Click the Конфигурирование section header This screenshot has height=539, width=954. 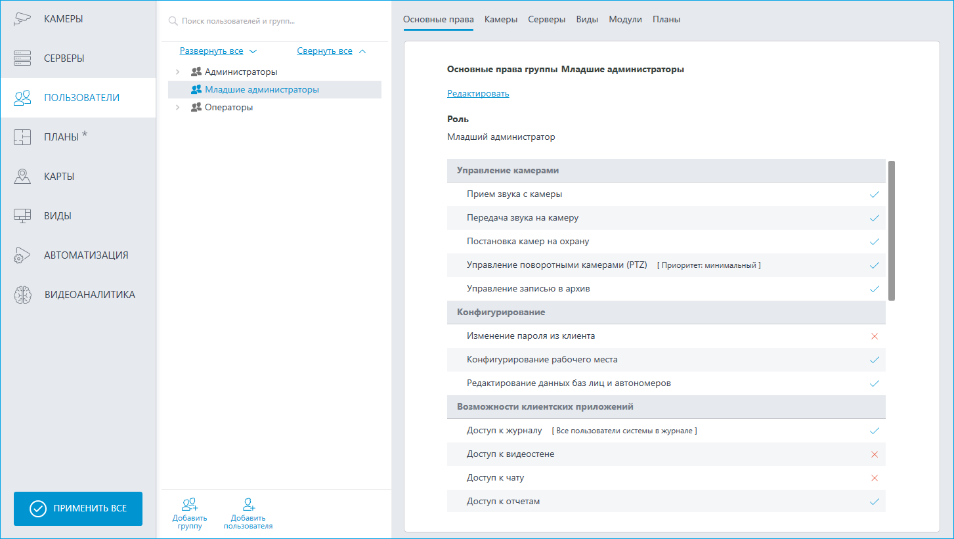[666, 313]
